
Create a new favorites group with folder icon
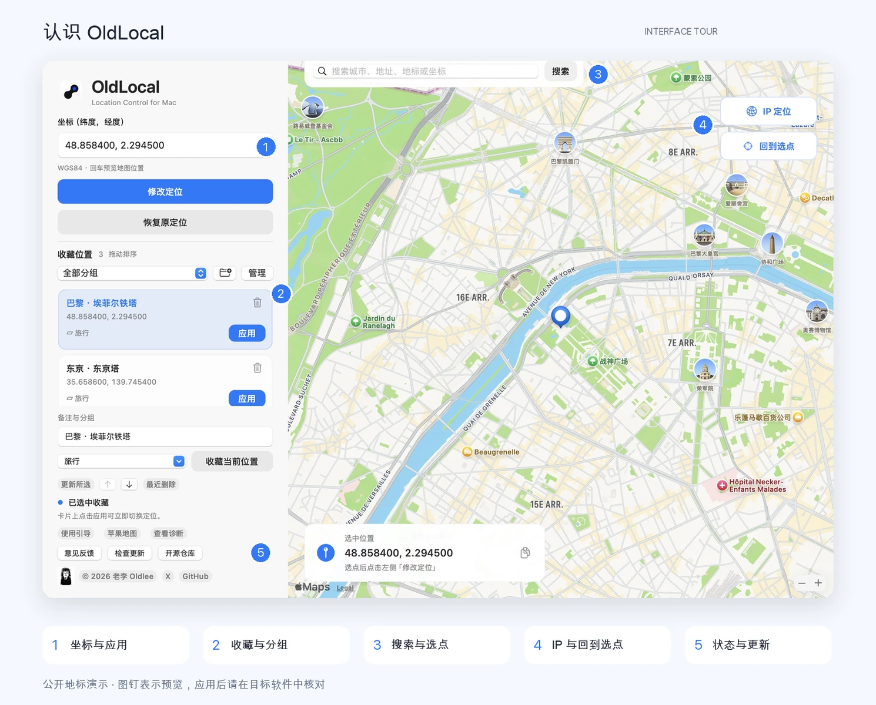225,273
